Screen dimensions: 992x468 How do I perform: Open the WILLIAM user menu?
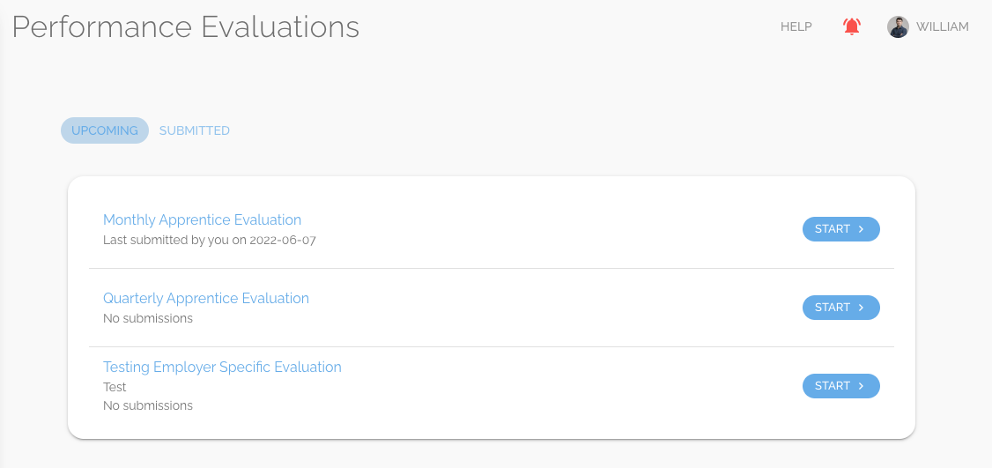pyautogui.click(x=942, y=26)
